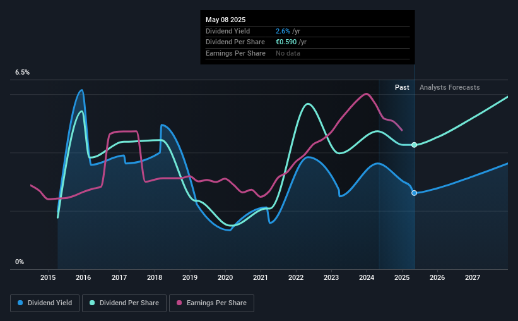Click the teal Dividend Per Share legend dot
518x321 pixels.
92,303
